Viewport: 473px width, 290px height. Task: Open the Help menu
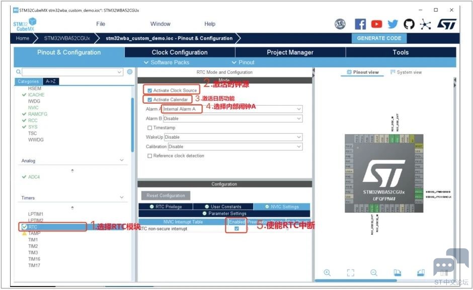[x=210, y=24]
